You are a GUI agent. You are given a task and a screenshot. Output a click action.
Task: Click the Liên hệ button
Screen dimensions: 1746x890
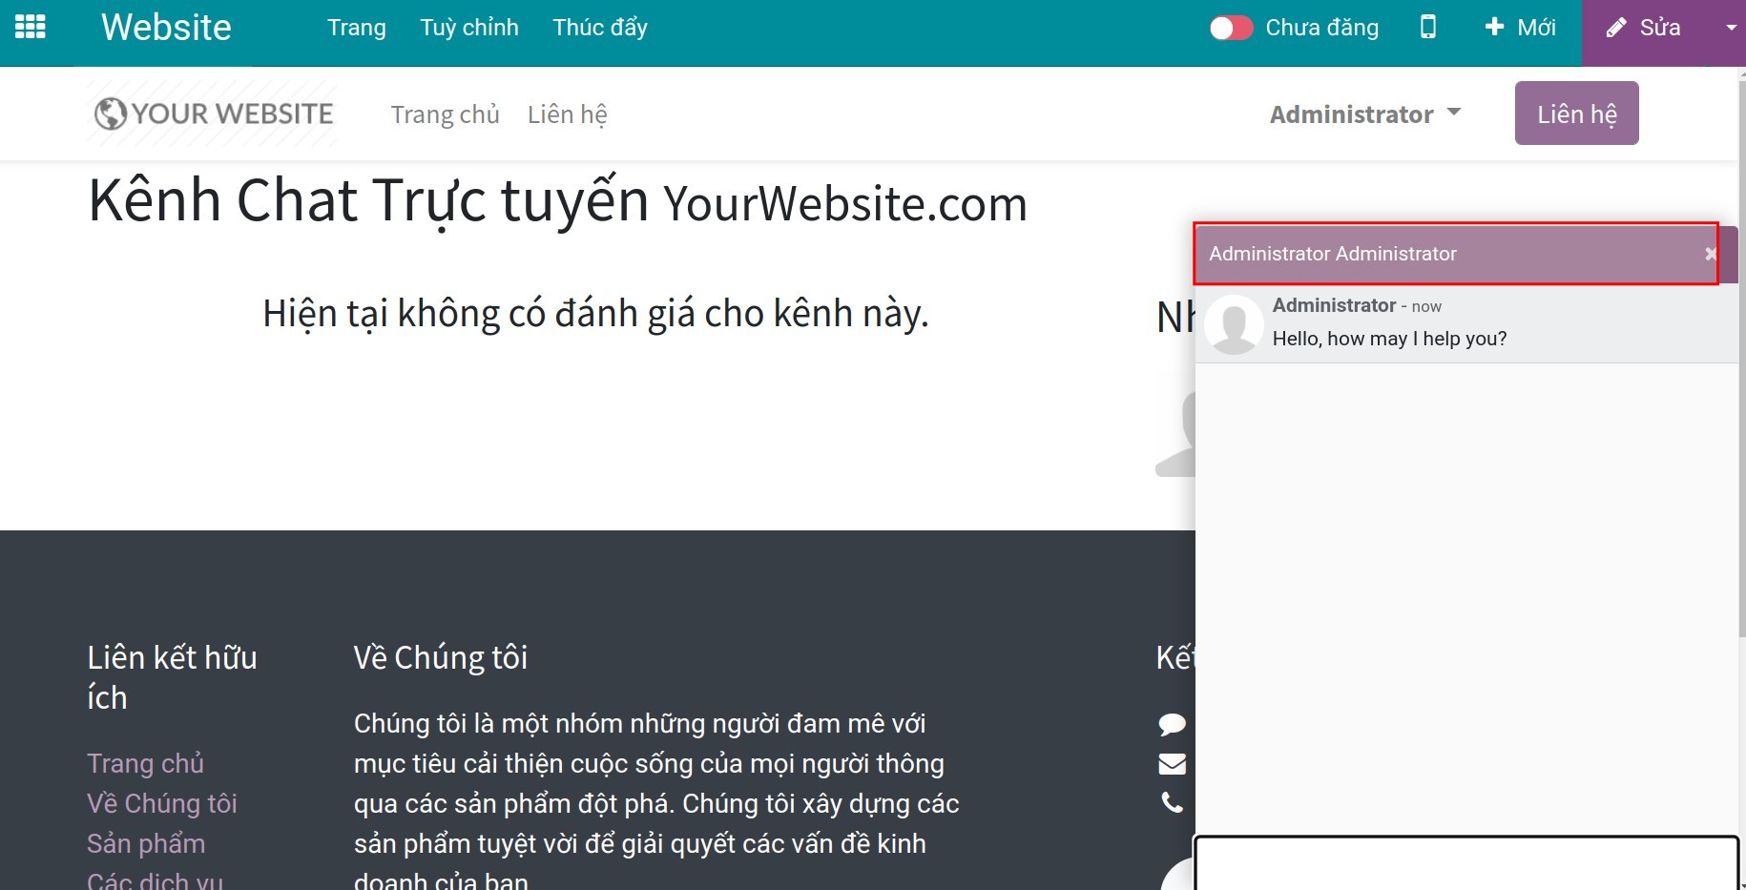click(1576, 113)
